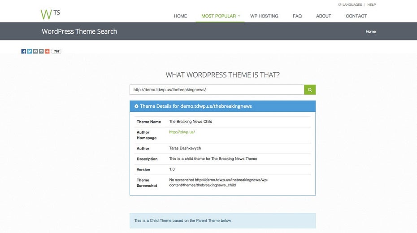Focus the theme URL search field
This screenshot has width=417, height=233.
click(217, 90)
